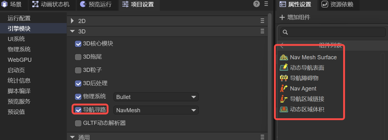Switch to the 资源依赖 tab
Image resolution: width=388 pixels, height=140 pixels.
(337, 4)
